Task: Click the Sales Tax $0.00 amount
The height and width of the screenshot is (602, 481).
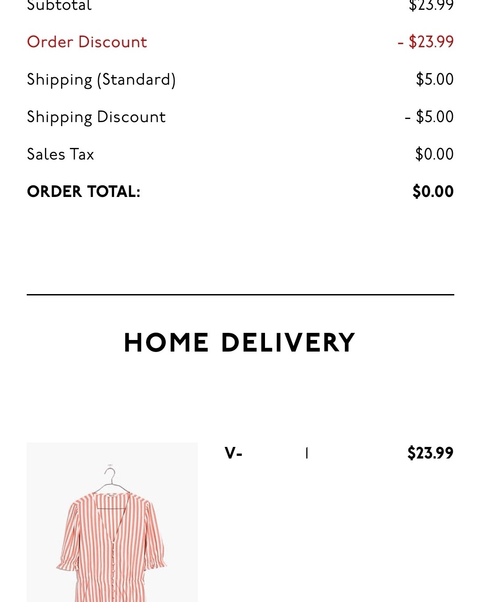Action: coord(434,154)
